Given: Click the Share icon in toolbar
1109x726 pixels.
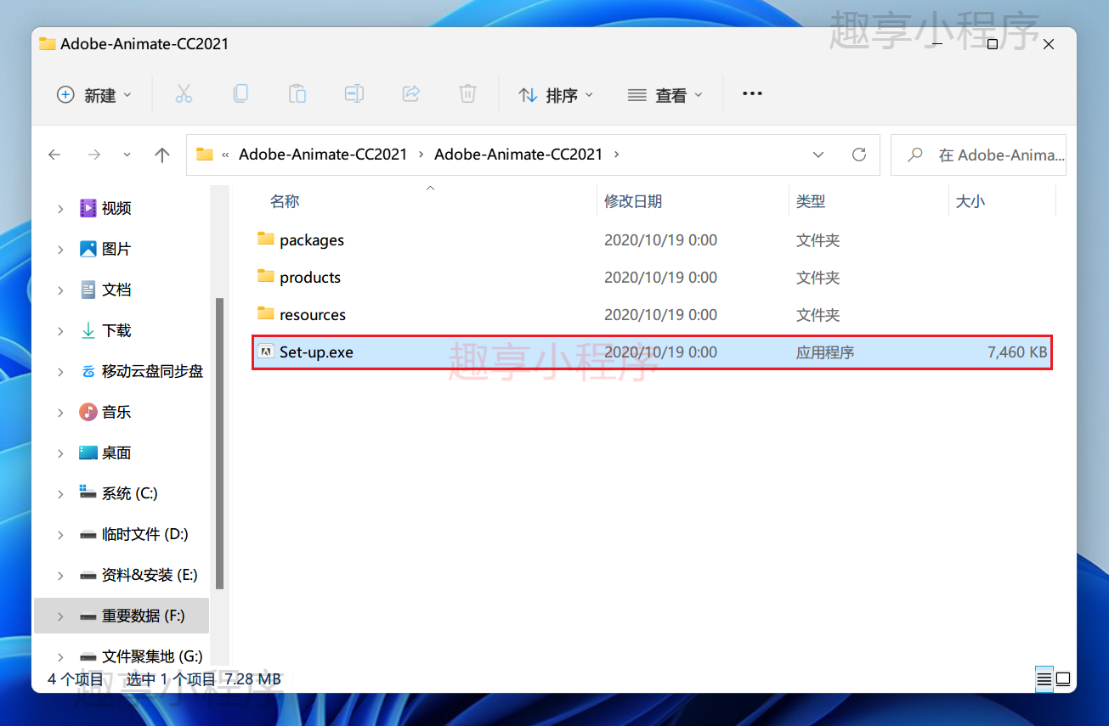Looking at the screenshot, I should point(410,94).
